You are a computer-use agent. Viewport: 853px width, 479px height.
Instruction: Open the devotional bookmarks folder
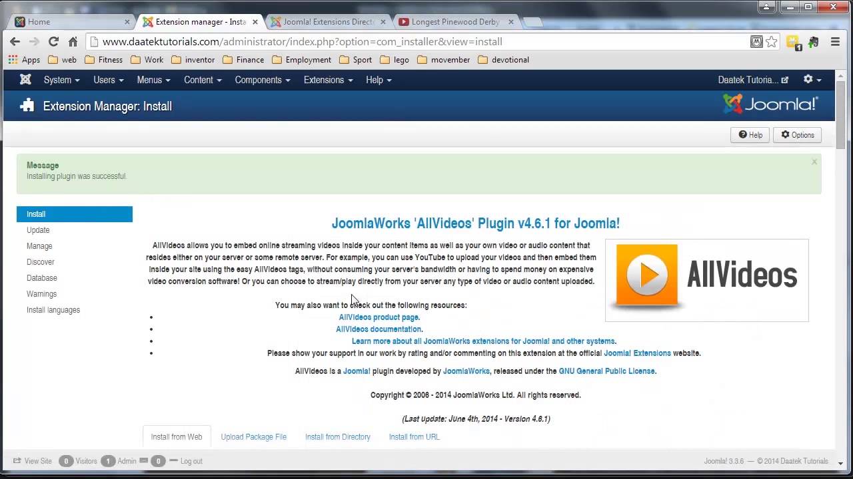[504, 60]
